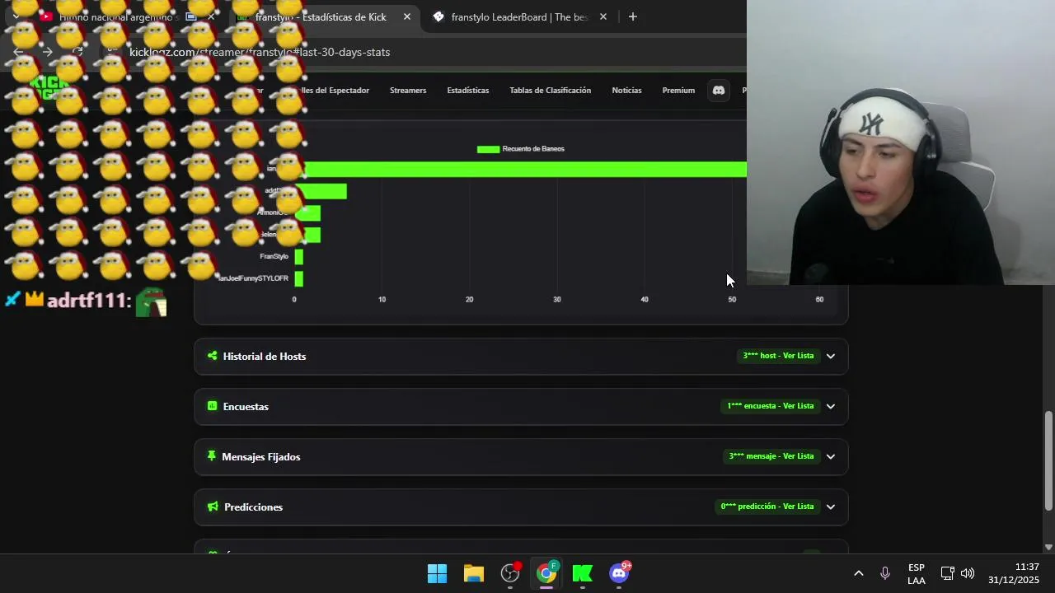Click the pin icon beside Mensajes Fijados
1055x593 pixels.
212,456
